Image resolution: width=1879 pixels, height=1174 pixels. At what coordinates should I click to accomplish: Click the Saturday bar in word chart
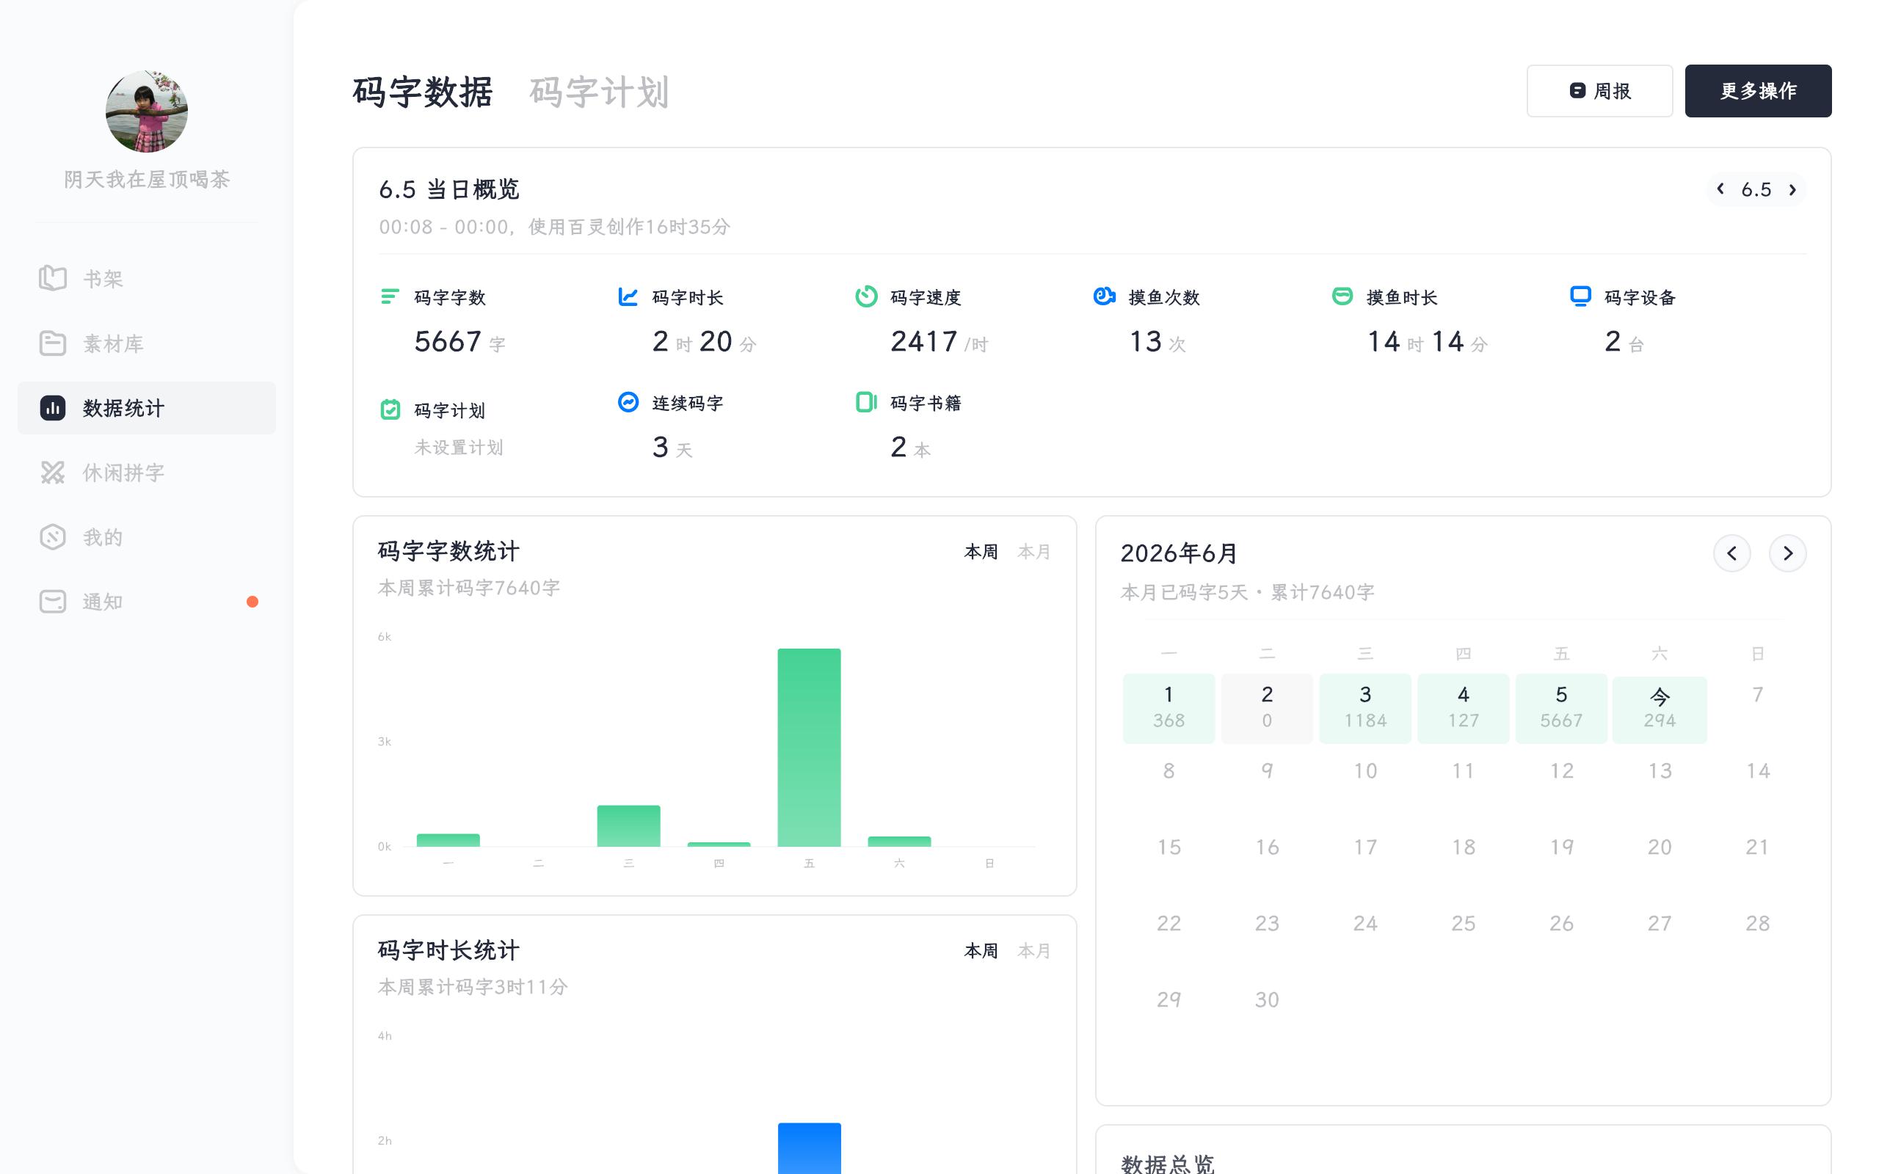coord(899,842)
